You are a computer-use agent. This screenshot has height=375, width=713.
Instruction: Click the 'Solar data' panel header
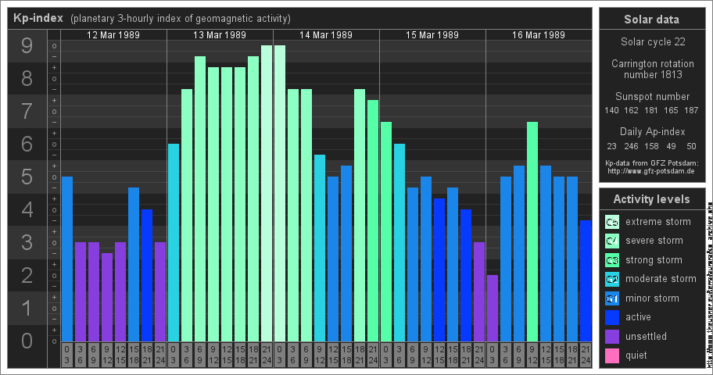click(x=651, y=20)
